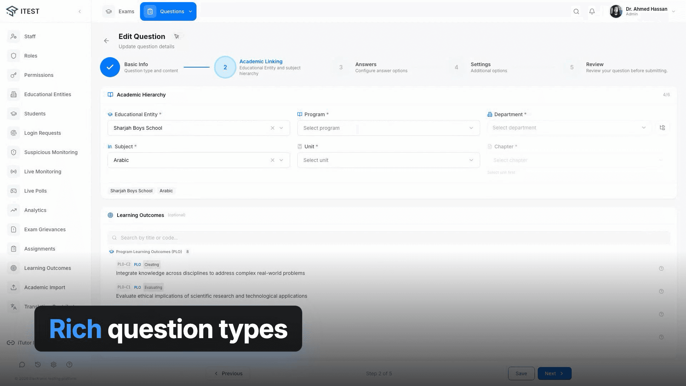This screenshot has height=386, width=686.
Task: Clear the Sharjah Boys School selection
Action: 273,128
